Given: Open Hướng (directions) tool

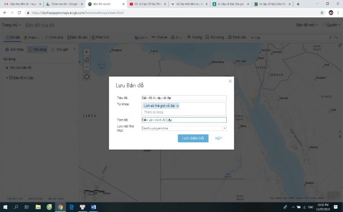Looking at the screenshot, I should tap(194, 37).
